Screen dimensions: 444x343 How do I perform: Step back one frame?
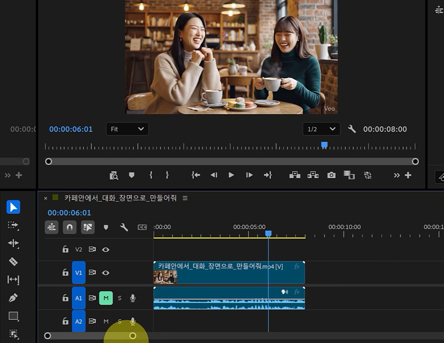214,175
